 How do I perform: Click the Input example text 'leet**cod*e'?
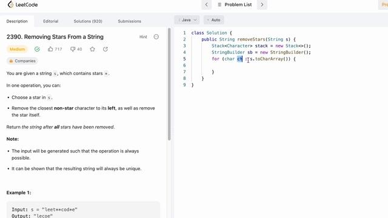pyautogui.click(x=59, y=210)
